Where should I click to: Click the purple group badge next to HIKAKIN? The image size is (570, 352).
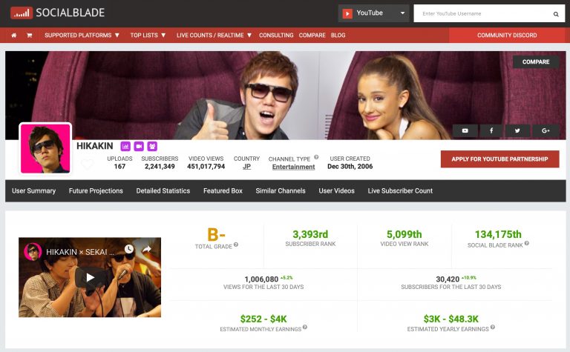(x=152, y=146)
